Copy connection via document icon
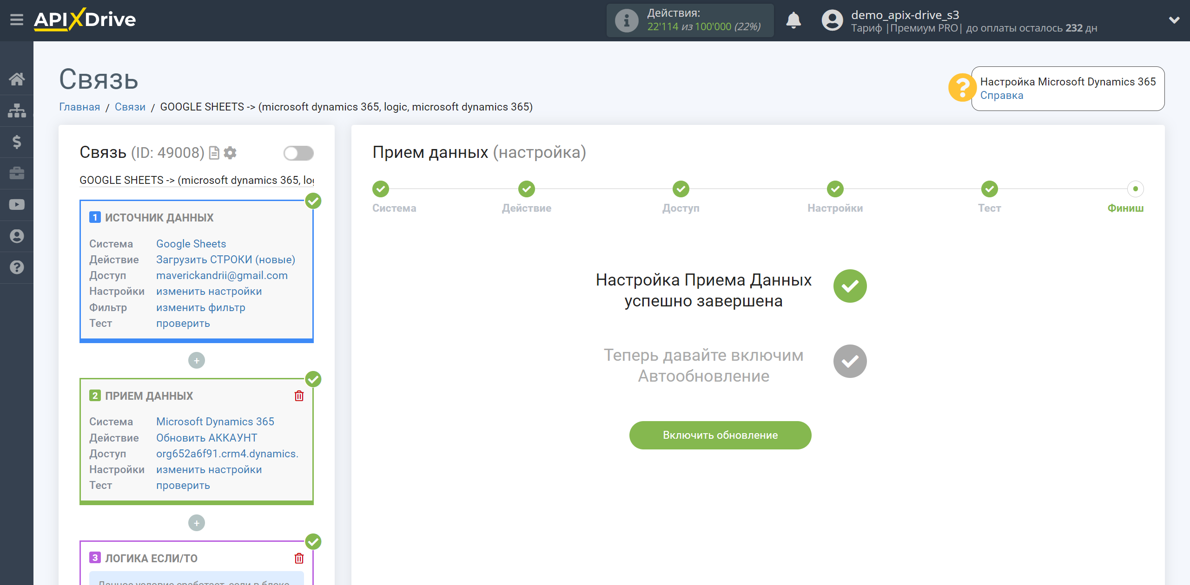The width and height of the screenshot is (1190, 585). (214, 153)
